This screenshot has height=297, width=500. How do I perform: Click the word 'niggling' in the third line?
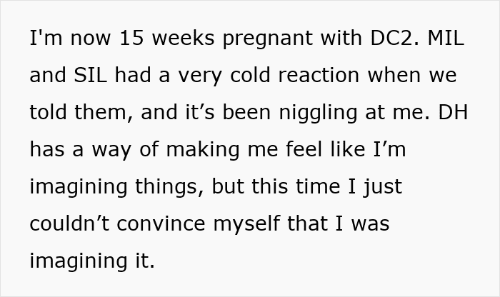pos(318,113)
